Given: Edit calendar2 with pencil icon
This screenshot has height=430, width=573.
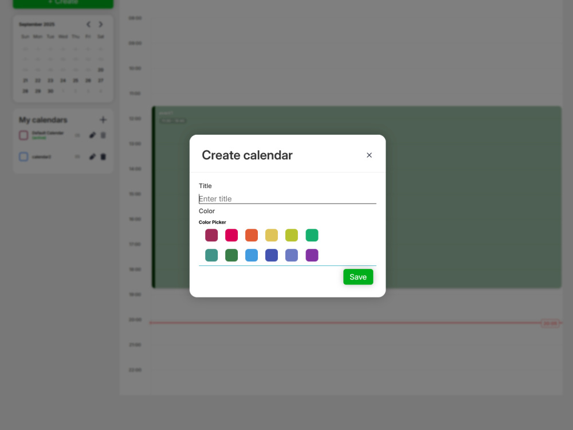Looking at the screenshot, I should tap(92, 157).
